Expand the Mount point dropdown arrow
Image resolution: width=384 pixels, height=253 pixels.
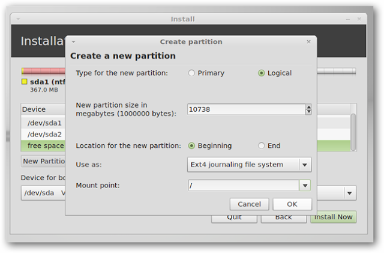pyautogui.click(x=305, y=186)
